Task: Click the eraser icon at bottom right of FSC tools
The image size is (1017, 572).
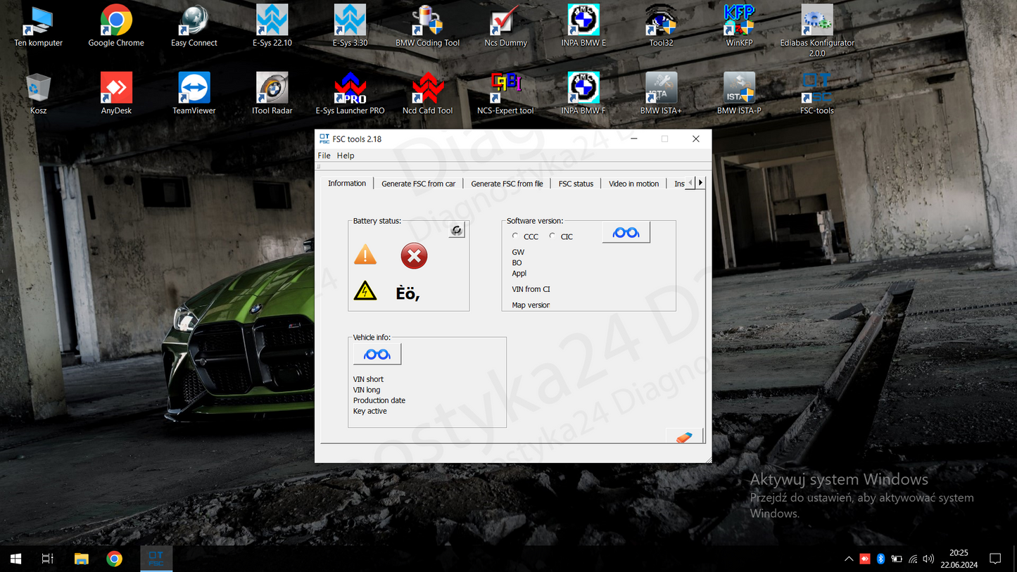Action: coord(683,436)
